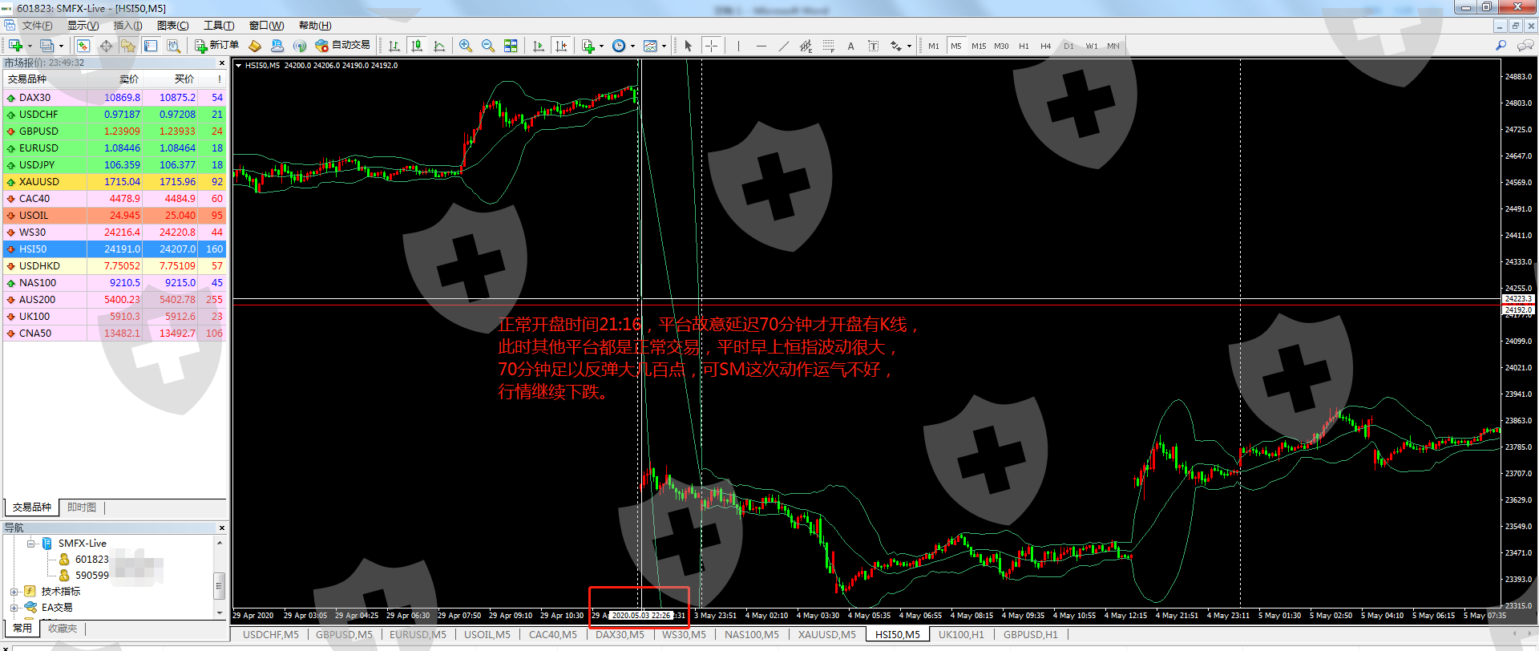Screen dimensions: 1539x651
Task: Collapse the SMFX-Live tree node
Action: (30, 544)
